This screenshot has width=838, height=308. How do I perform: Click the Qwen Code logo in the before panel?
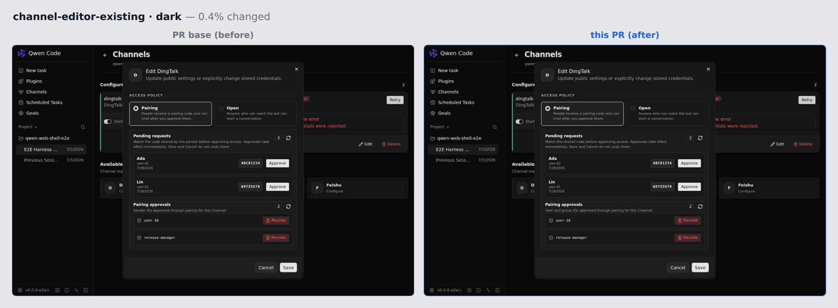click(x=22, y=53)
